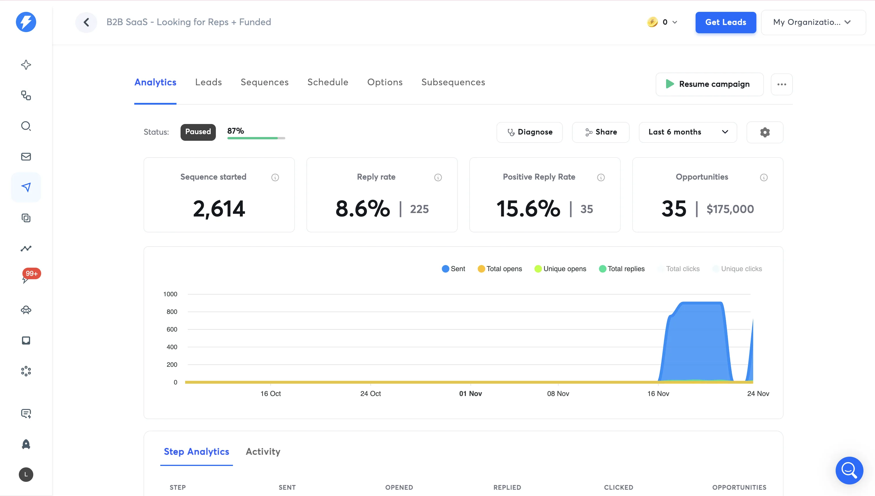Open the Unibox mail envelope icon
Image resolution: width=875 pixels, height=496 pixels.
[x=26, y=156]
